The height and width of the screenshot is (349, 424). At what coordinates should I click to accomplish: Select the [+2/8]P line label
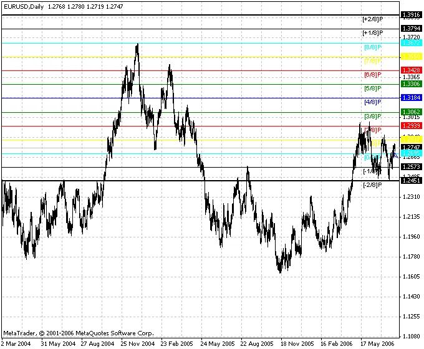(x=372, y=19)
